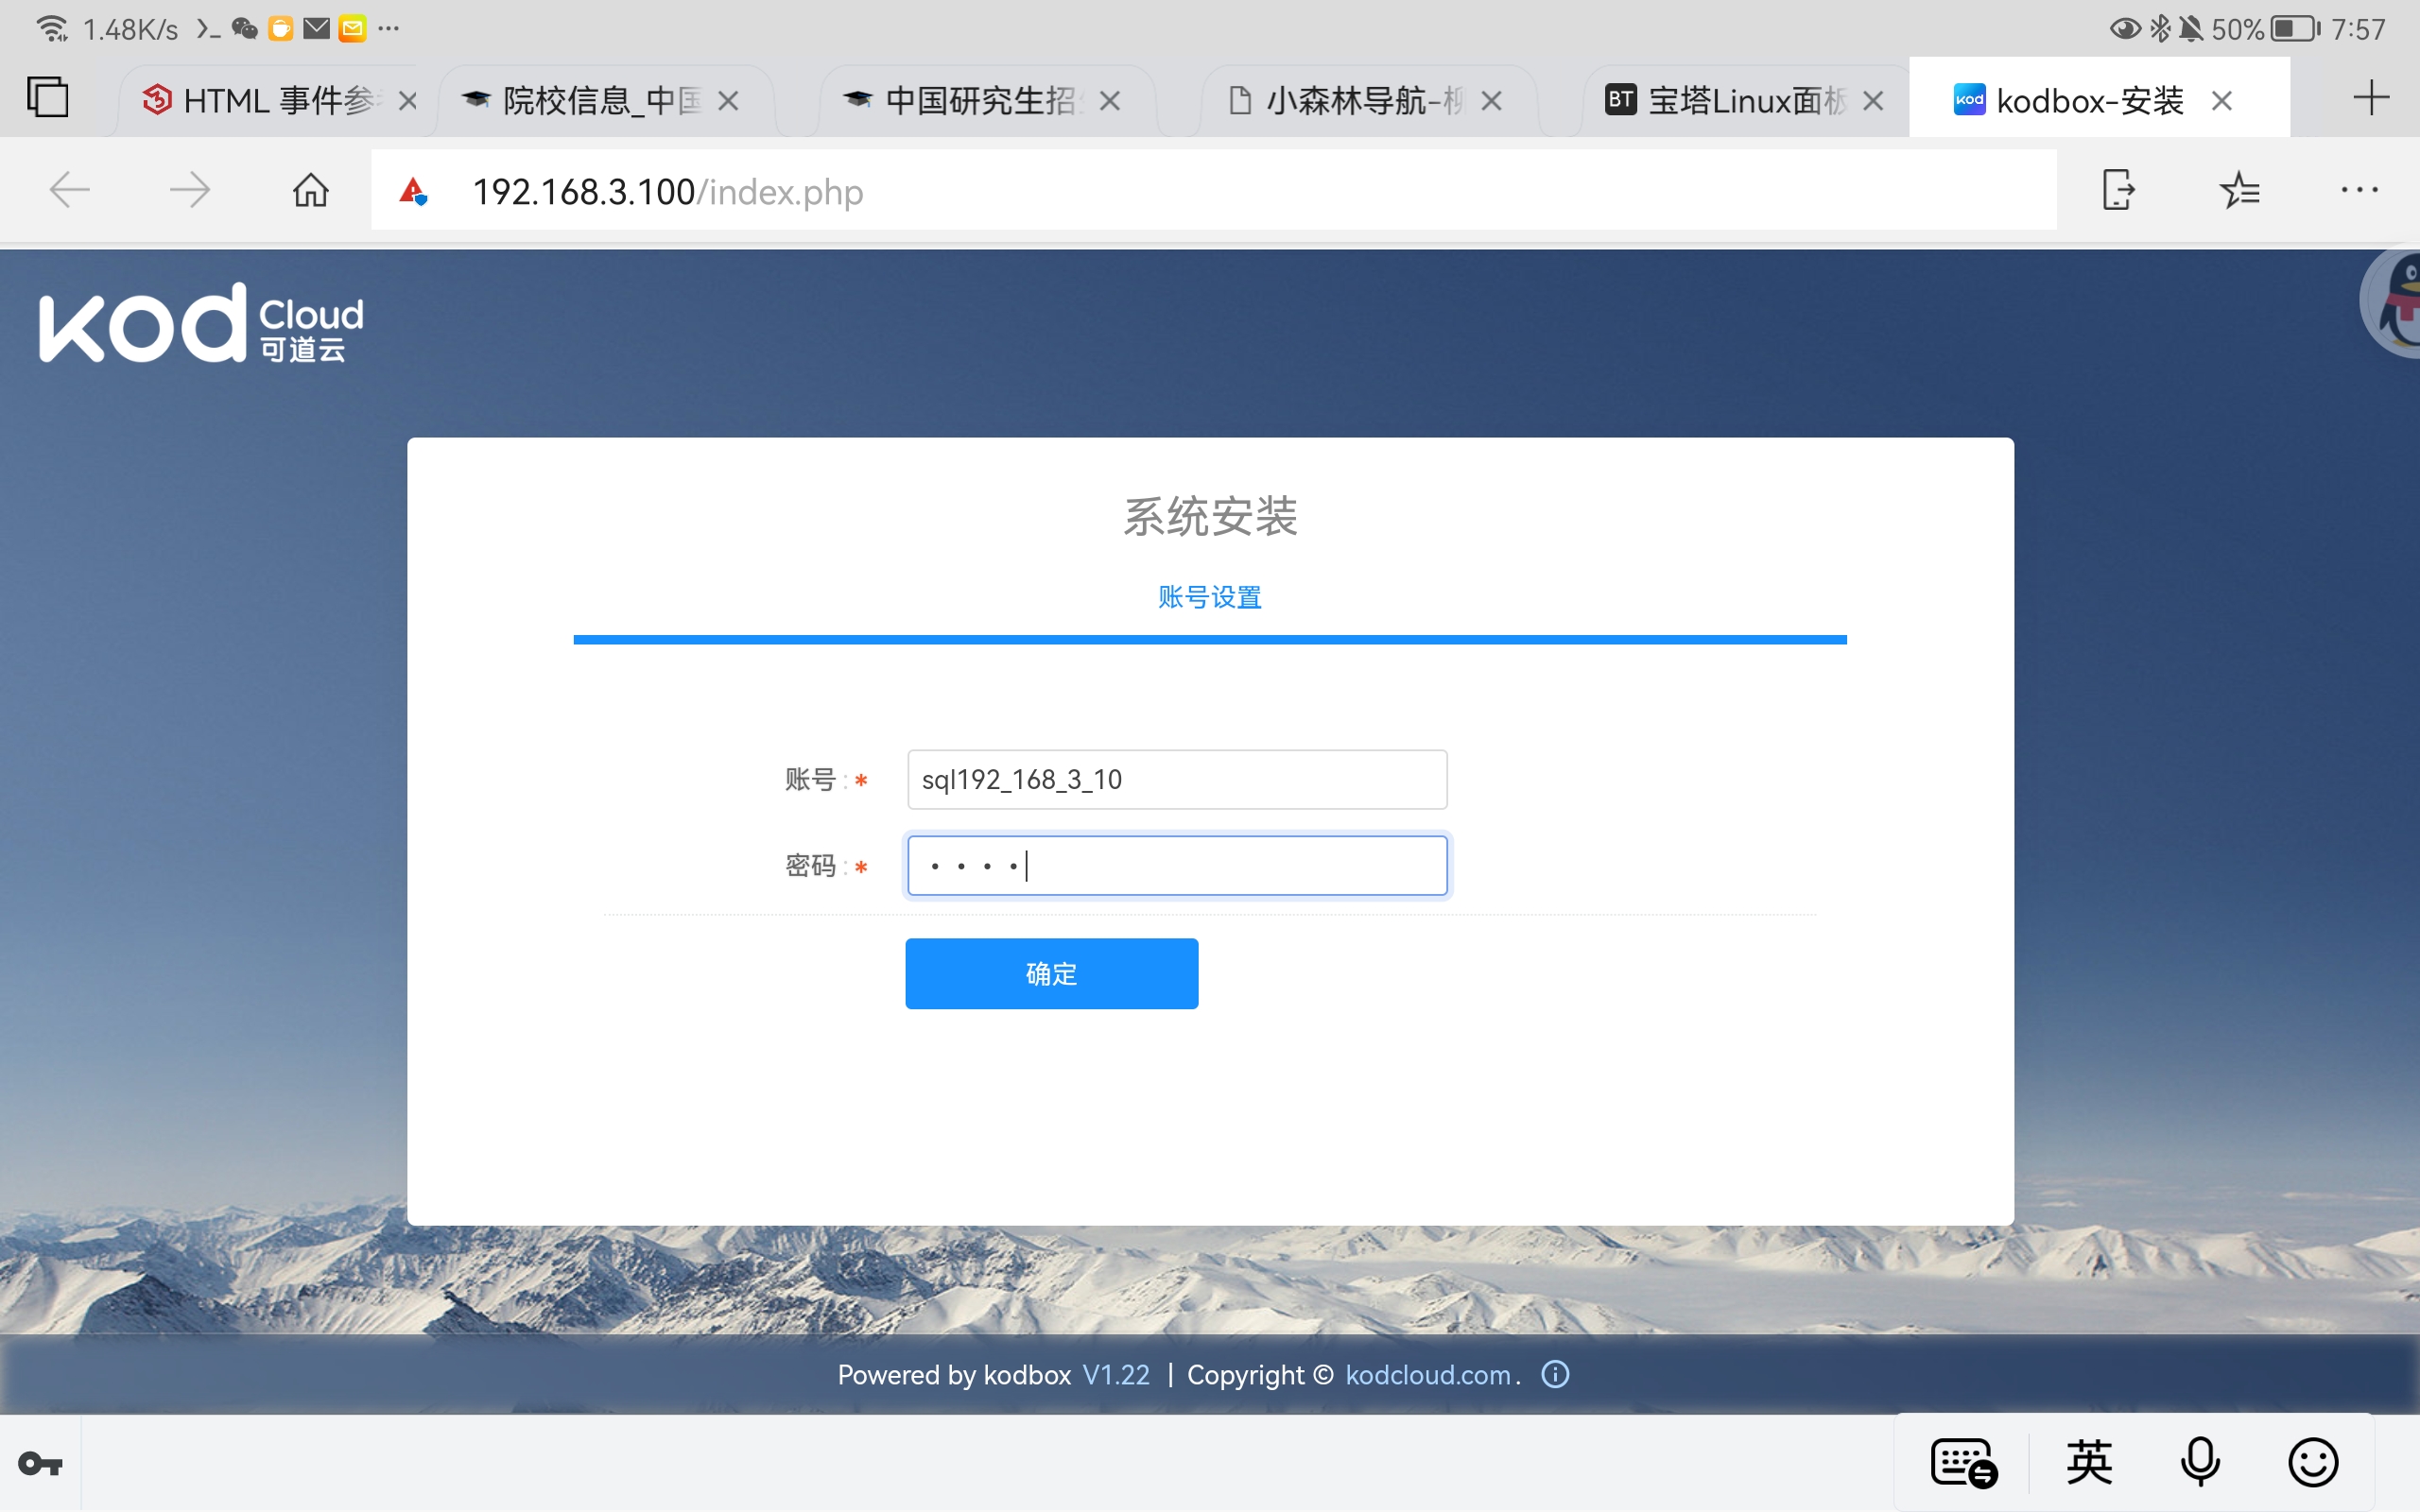2420x1512 pixels.
Task: Close the kodbox-安装 tab
Action: tap(2222, 101)
